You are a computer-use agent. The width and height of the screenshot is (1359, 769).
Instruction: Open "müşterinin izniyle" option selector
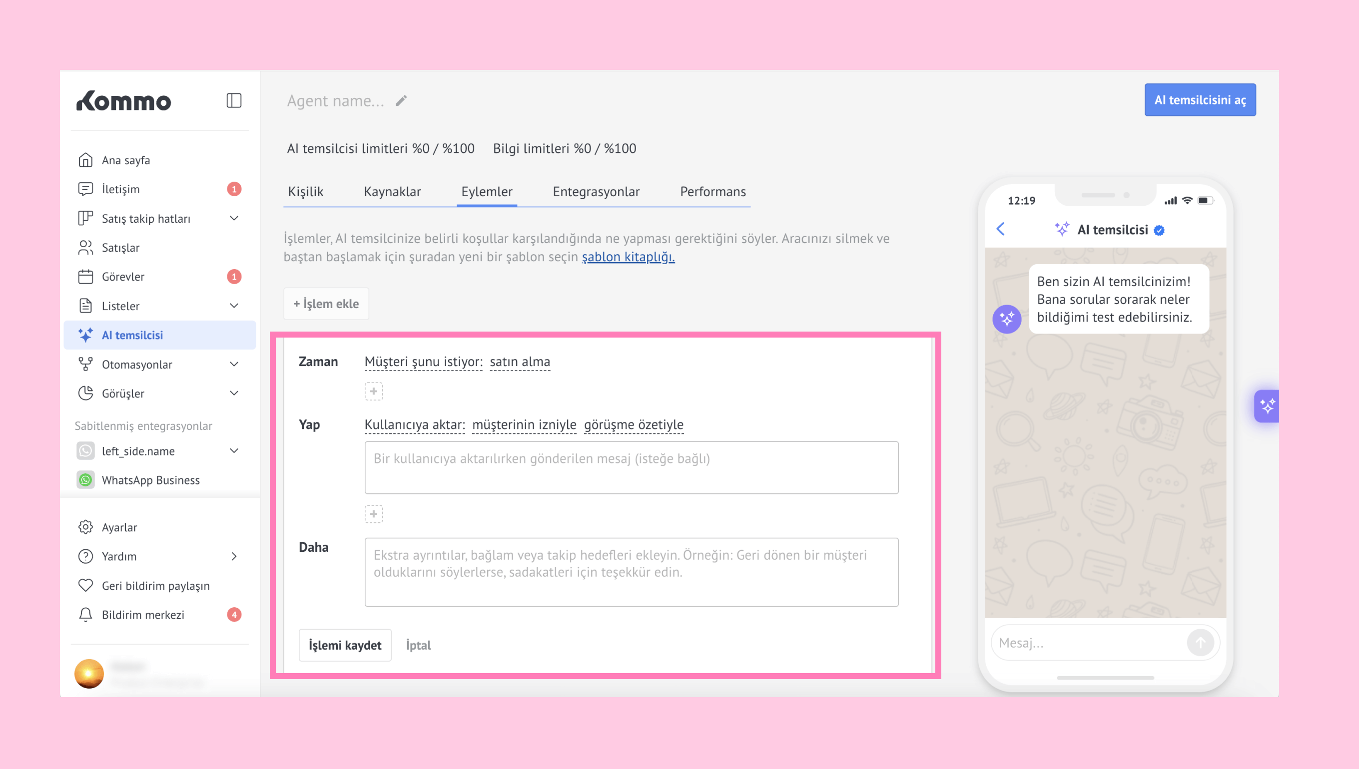tap(524, 424)
